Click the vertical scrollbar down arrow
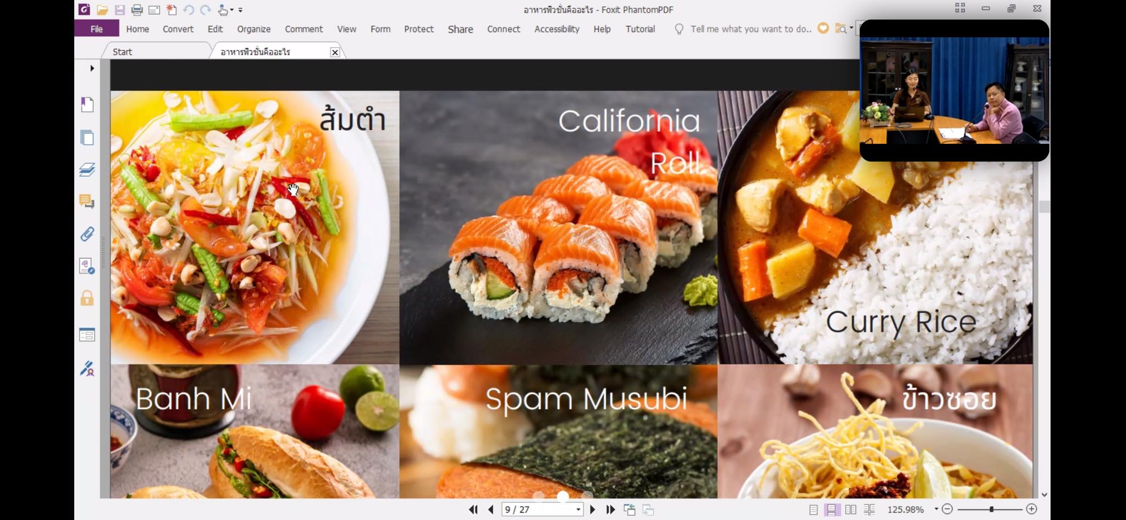Viewport: 1126px width, 520px height. [1044, 495]
